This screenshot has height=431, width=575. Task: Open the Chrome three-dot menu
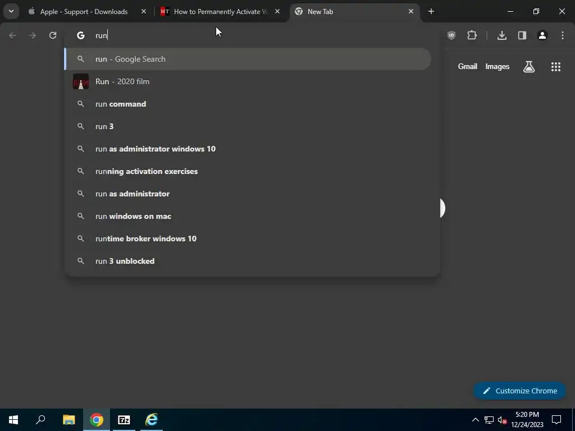pos(563,35)
